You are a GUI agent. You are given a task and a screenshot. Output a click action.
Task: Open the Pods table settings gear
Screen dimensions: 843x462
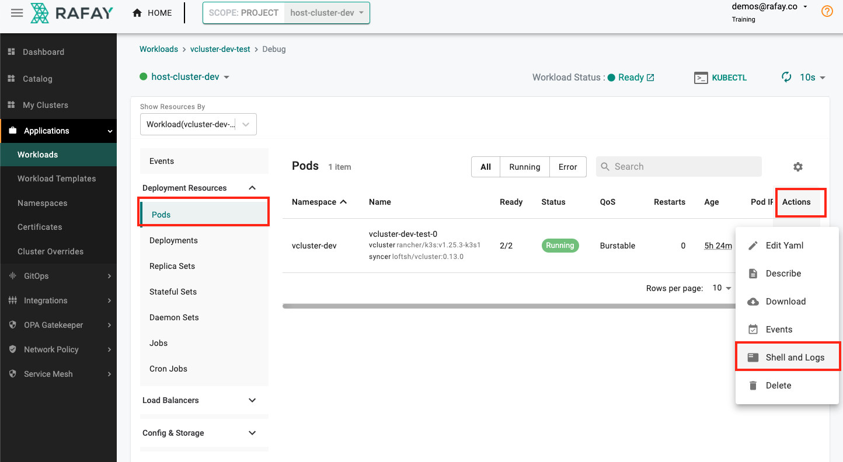[798, 167]
